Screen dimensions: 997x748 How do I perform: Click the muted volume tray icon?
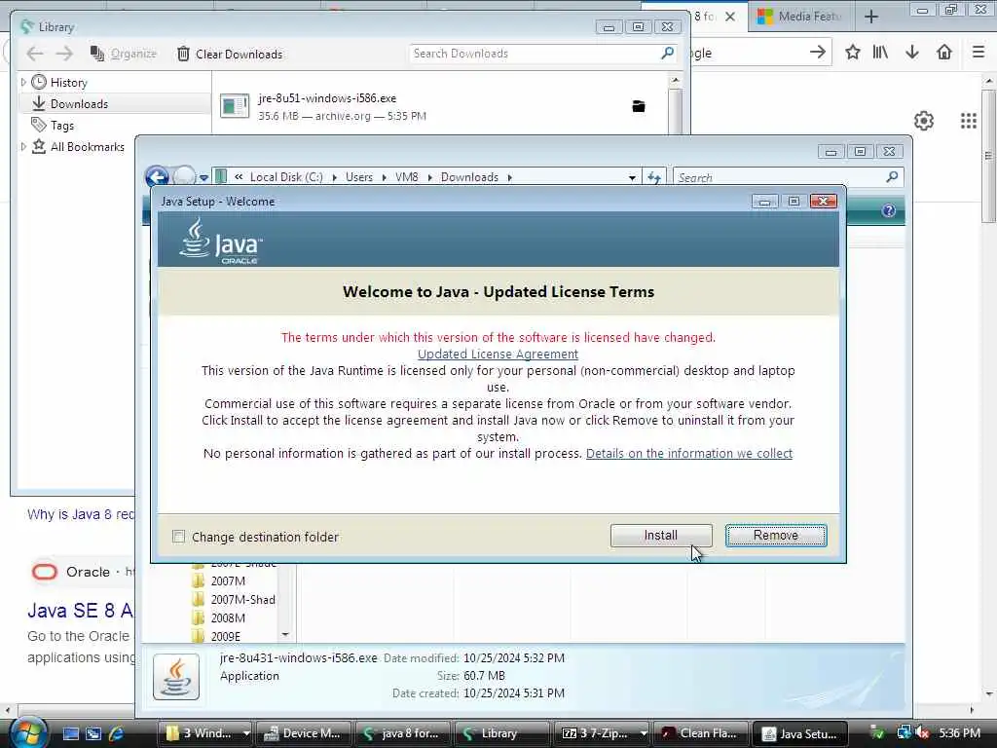(923, 733)
